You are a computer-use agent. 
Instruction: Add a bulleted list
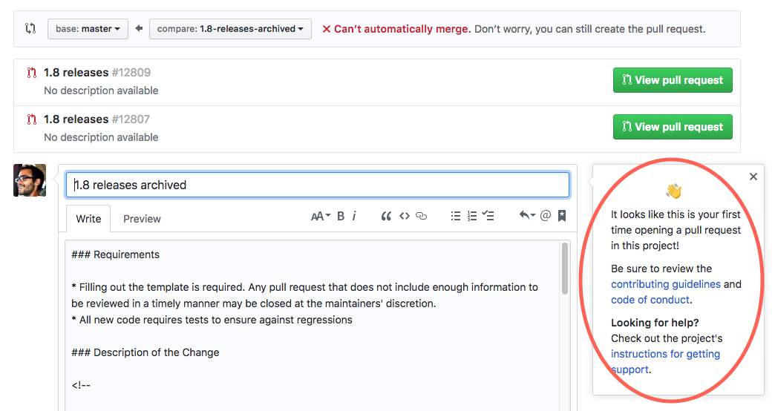[456, 216]
